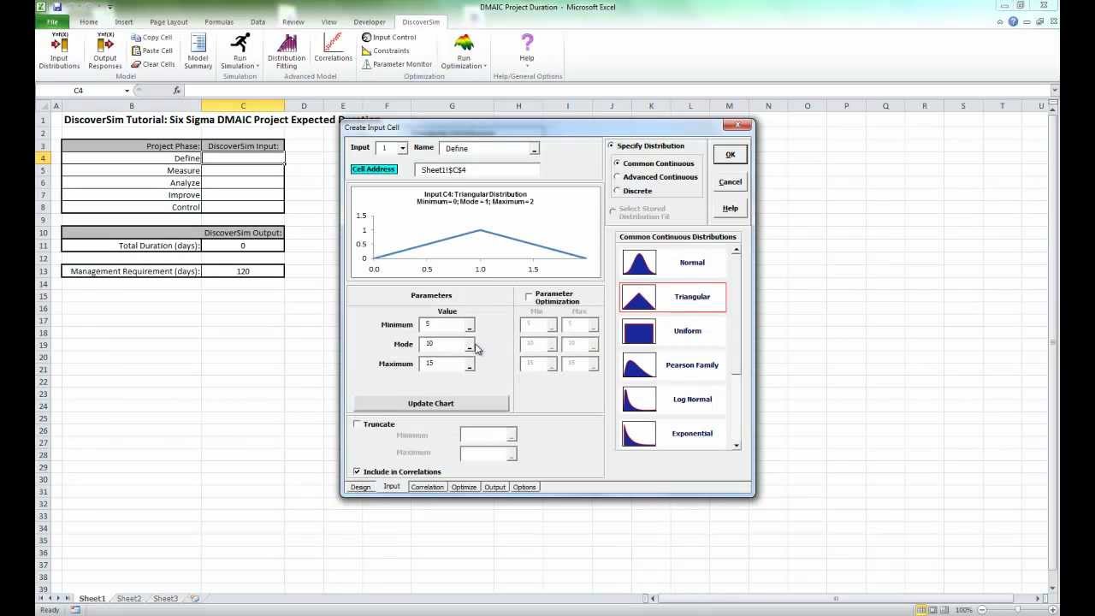1095x616 pixels.
Task: Click the Maximum cell reference picker
Action: coord(469,365)
